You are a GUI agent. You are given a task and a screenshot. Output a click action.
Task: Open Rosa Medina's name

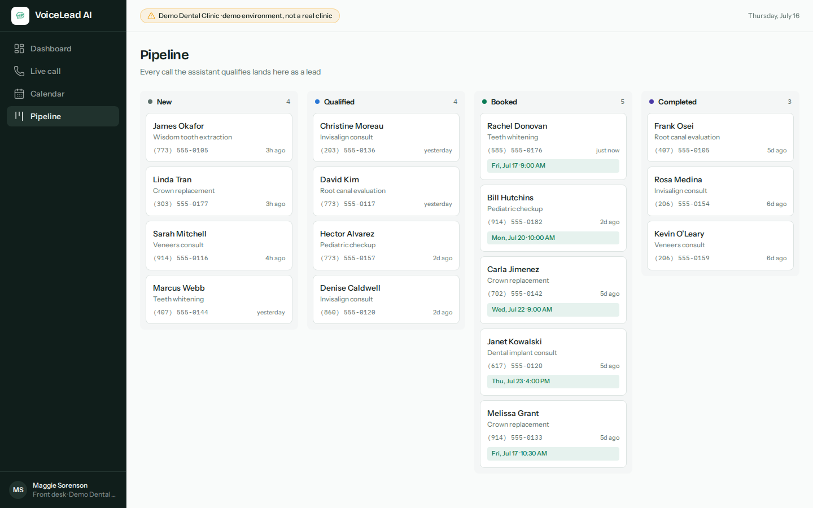(x=678, y=179)
